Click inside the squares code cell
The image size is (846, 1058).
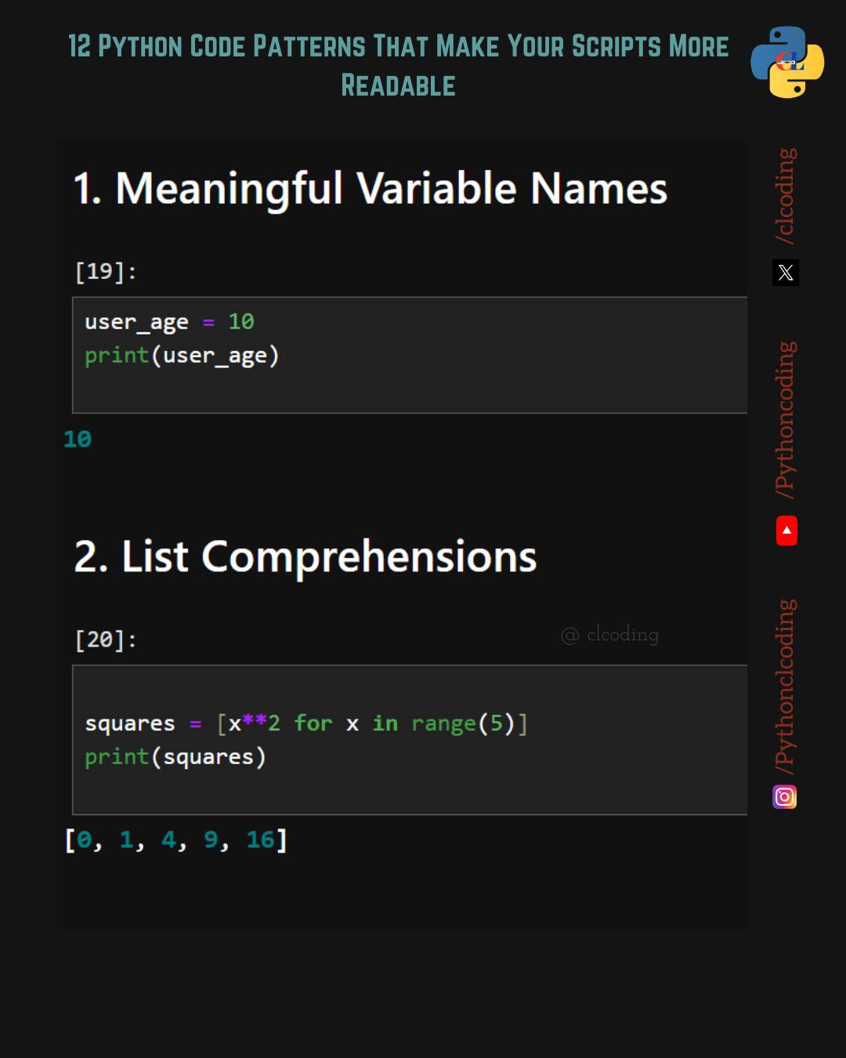[x=410, y=740]
